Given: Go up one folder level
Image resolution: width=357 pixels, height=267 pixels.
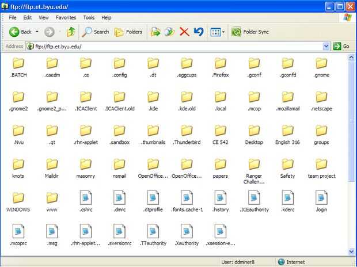Looking at the screenshot, I should click(x=71, y=32).
